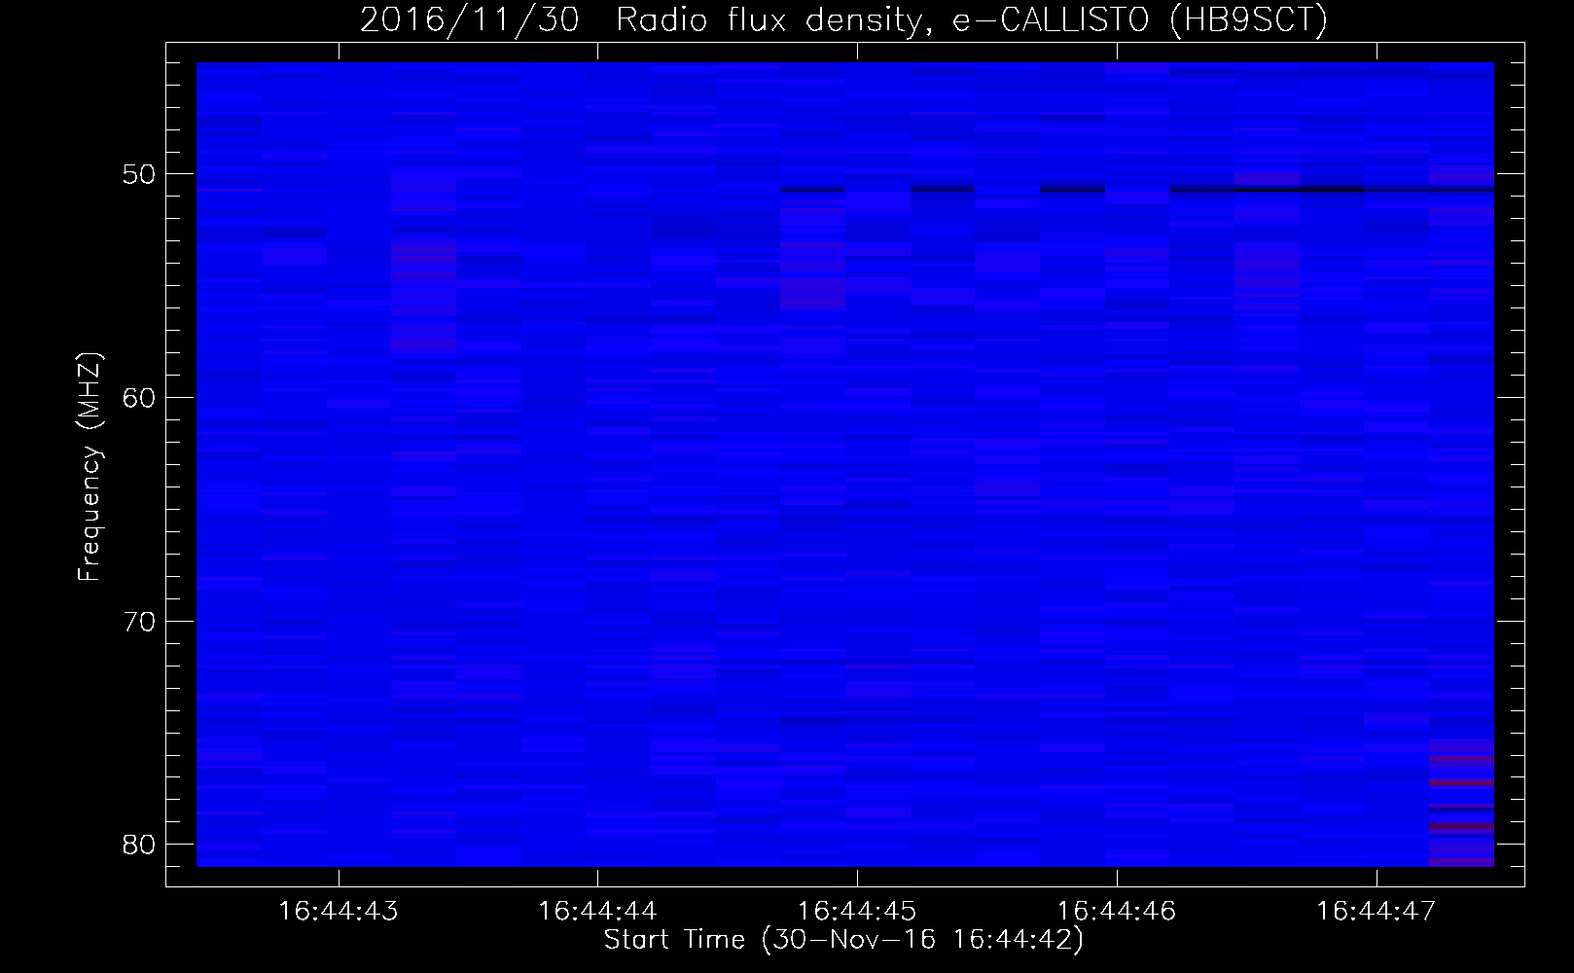Click the red emission band near 77 MHz
Image resolution: width=1574 pixels, height=973 pixels.
tap(1461, 782)
